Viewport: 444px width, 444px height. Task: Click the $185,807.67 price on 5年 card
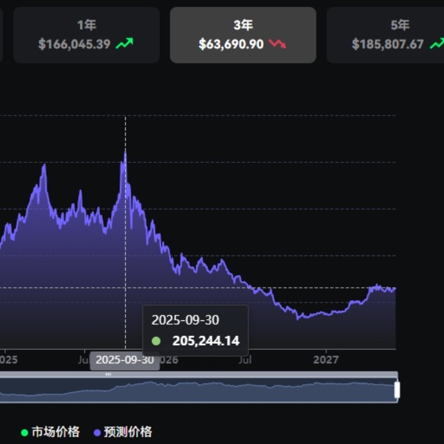pos(387,44)
